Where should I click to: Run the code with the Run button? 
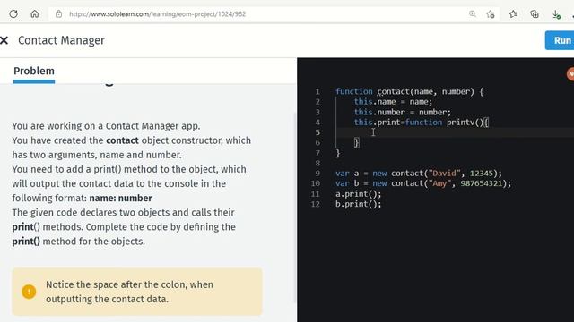pos(560,40)
